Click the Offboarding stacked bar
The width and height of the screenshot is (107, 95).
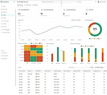[103, 55]
